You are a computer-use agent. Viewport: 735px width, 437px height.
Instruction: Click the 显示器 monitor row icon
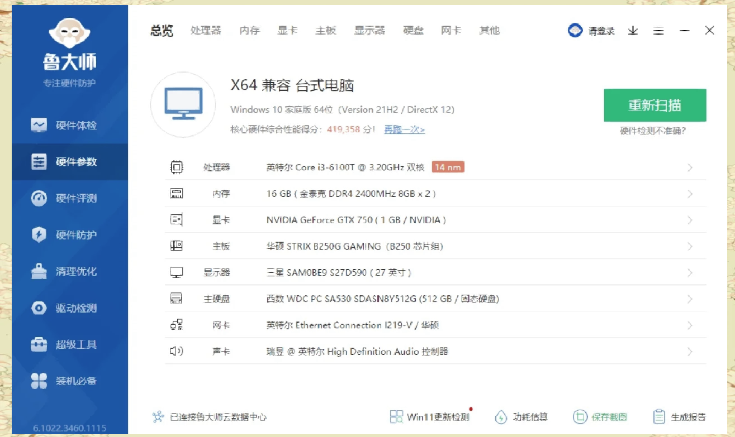coord(177,272)
